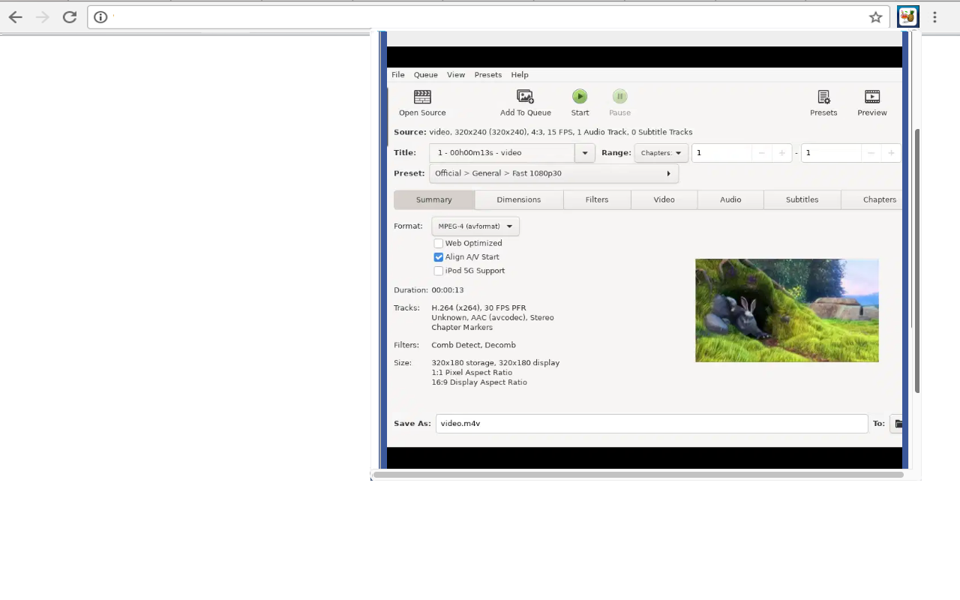Click the browser reload icon
This screenshot has width=960, height=600.
click(70, 17)
